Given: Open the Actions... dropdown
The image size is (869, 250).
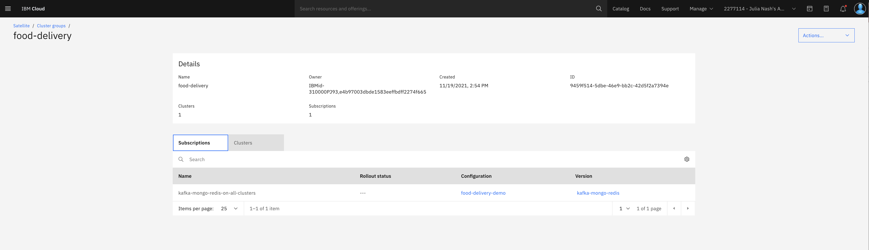Looking at the screenshot, I should point(826,35).
